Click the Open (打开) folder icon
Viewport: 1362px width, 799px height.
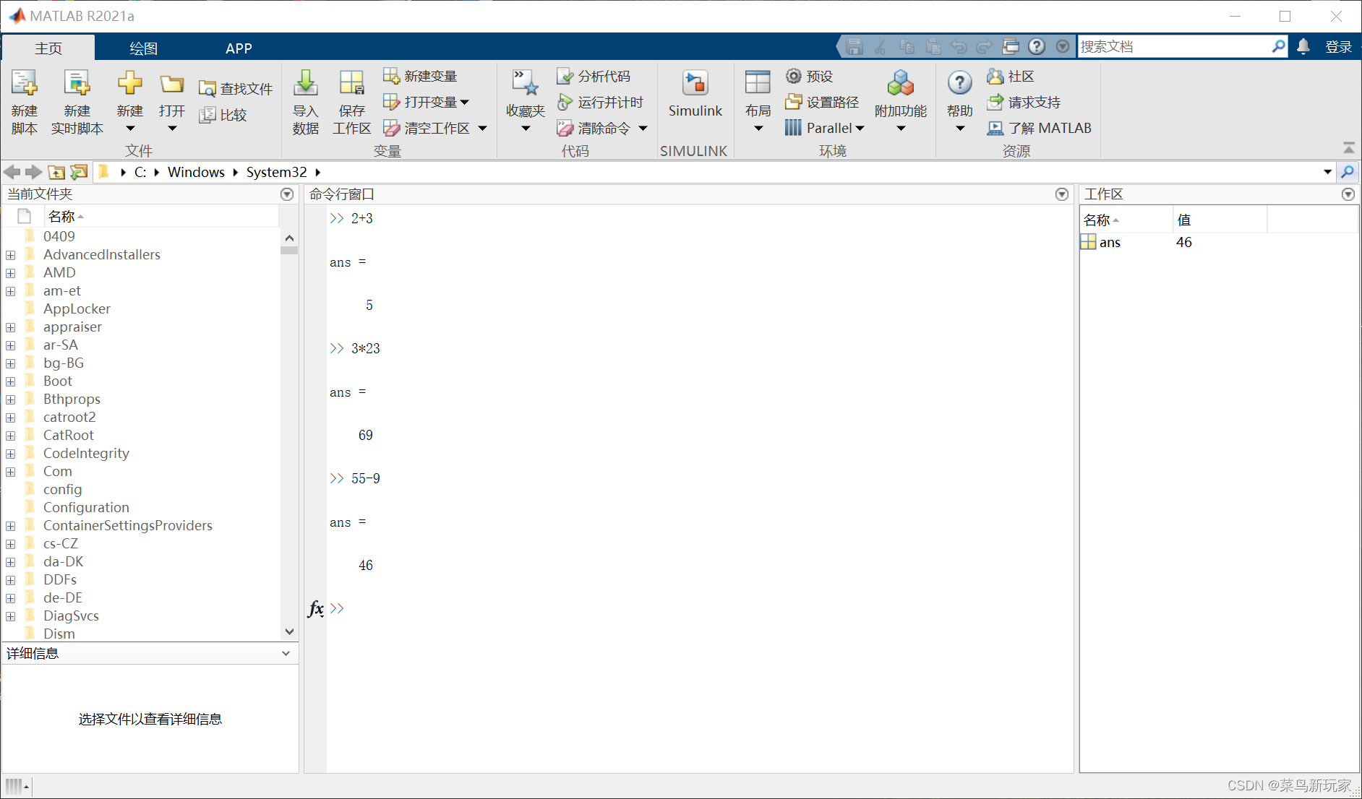click(172, 84)
